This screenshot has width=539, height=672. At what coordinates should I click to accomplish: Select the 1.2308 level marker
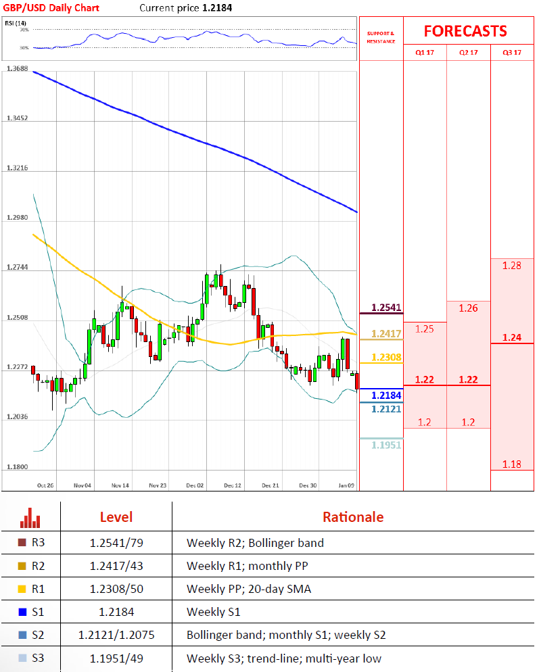click(385, 357)
